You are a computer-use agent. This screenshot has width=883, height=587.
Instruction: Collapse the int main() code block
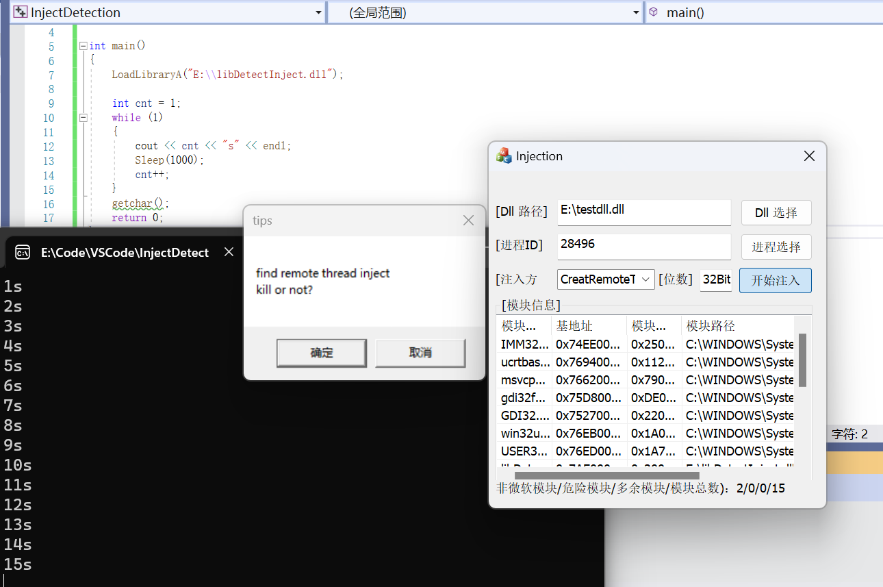point(84,46)
